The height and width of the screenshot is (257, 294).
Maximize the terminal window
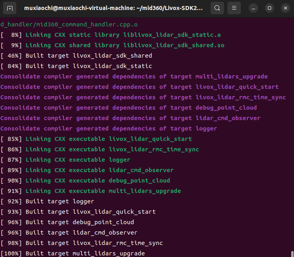click(x=269, y=8)
